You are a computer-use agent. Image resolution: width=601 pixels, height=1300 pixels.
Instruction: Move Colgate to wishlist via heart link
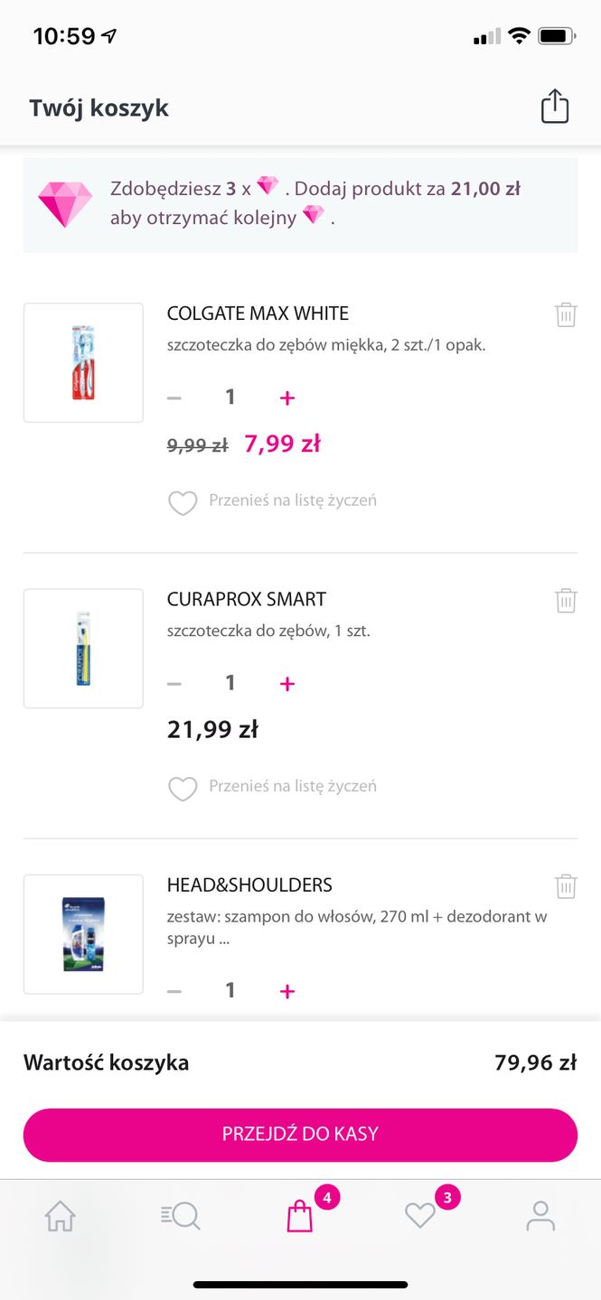273,501
